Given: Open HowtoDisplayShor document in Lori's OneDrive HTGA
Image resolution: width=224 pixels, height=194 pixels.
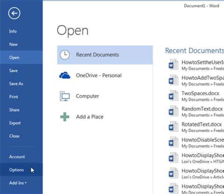Looking at the screenshot, I should pyautogui.click(x=195, y=158).
